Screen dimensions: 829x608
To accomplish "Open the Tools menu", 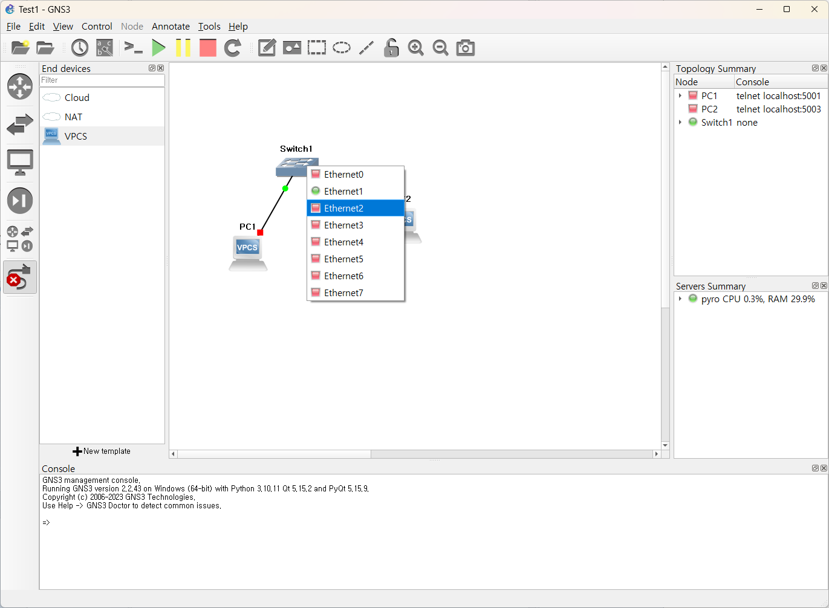I will (x=209, y=27).
